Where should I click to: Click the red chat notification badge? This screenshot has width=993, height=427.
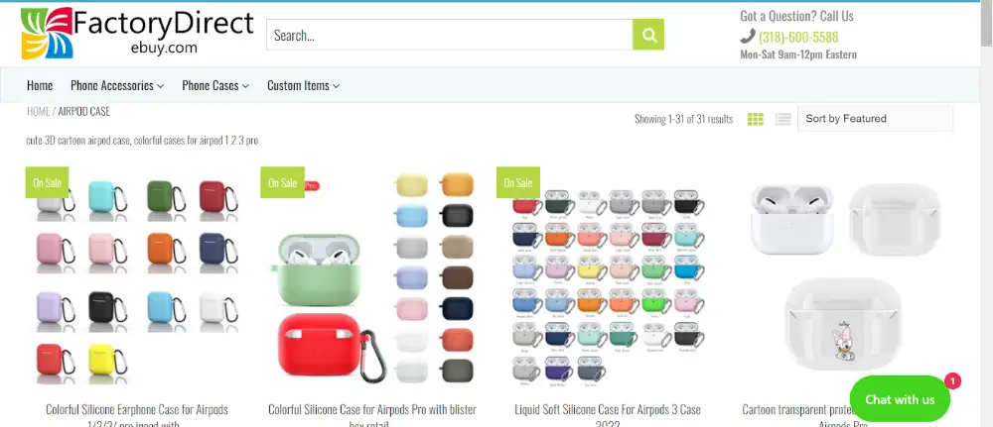point(952,380)
